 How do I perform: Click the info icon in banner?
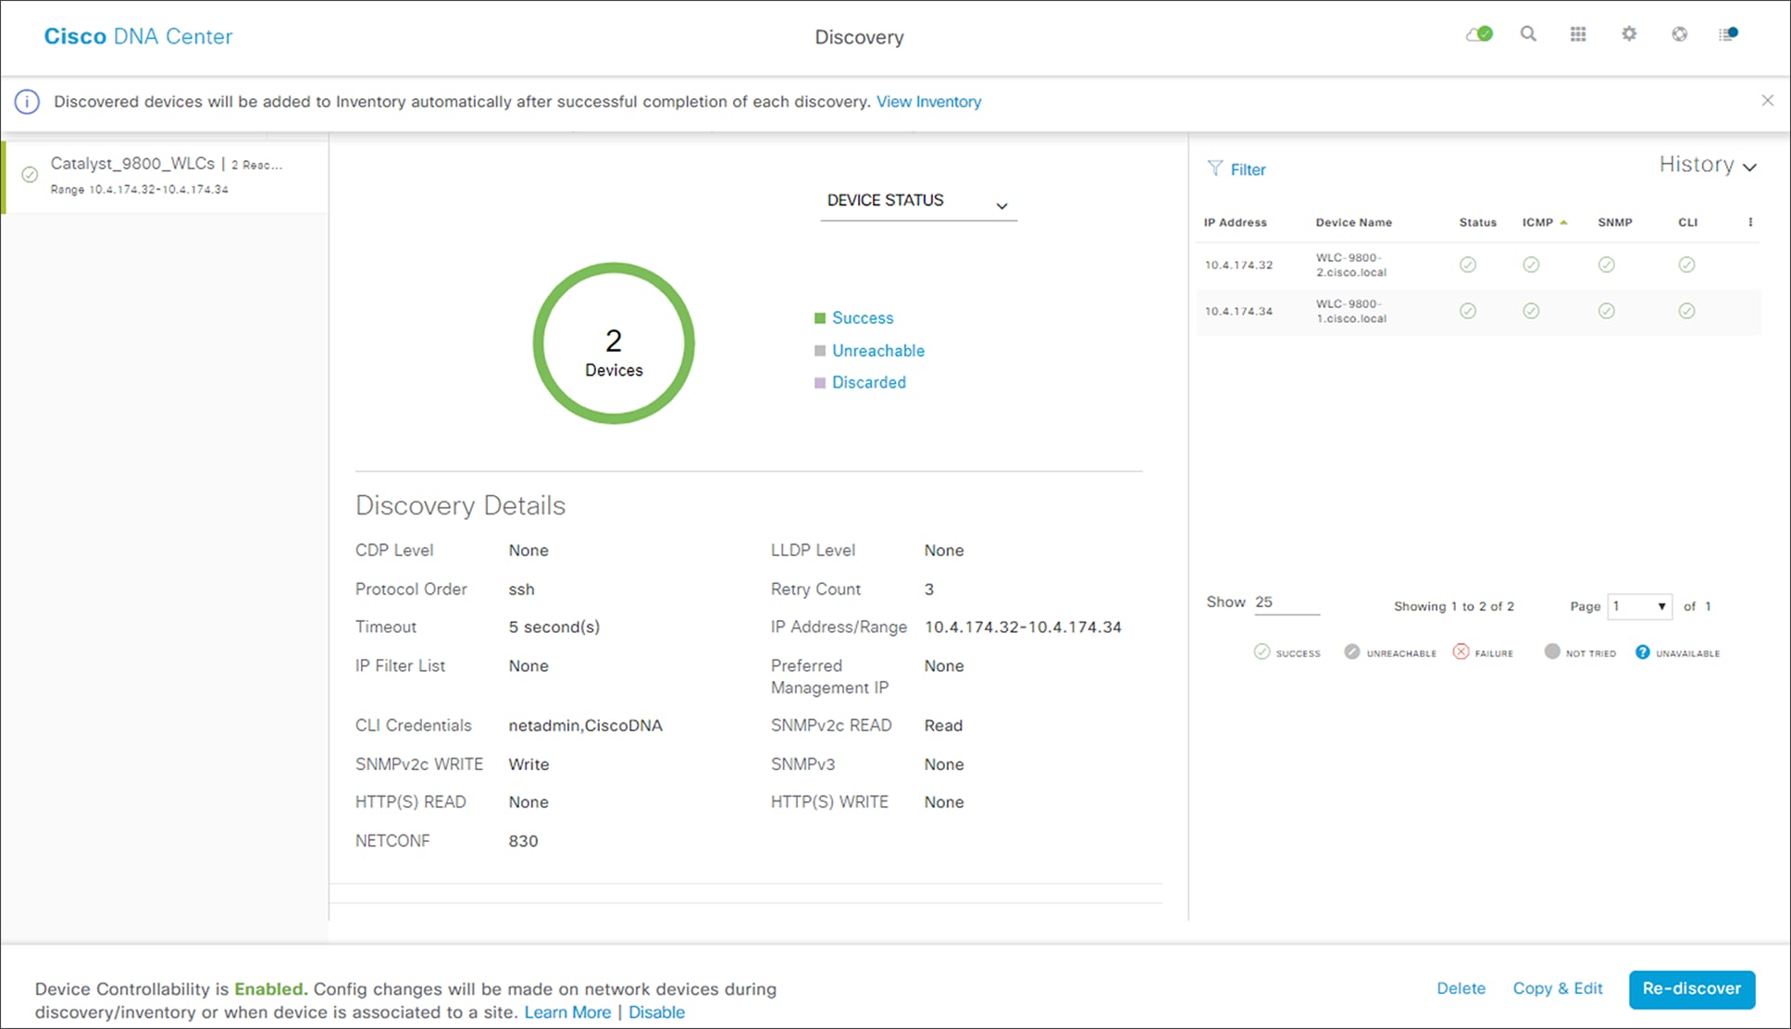[x=27, y=102]
